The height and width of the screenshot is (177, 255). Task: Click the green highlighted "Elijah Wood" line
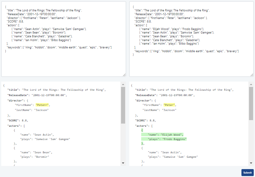click(164, 134)
